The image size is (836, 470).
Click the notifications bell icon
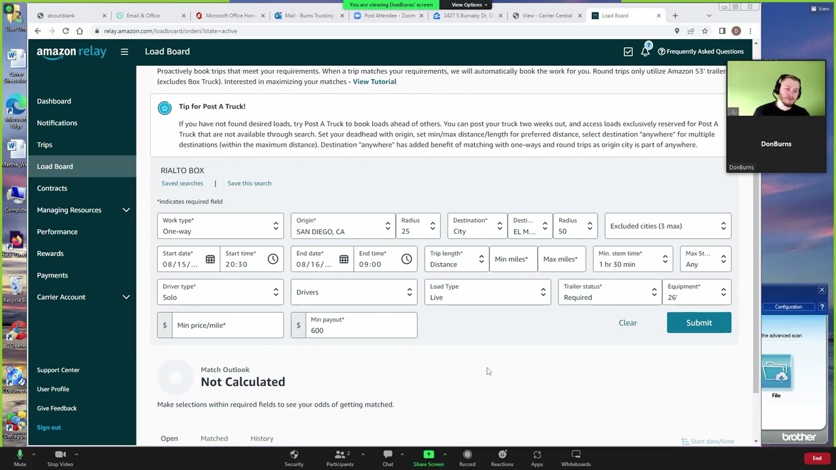tap(645, 51)
